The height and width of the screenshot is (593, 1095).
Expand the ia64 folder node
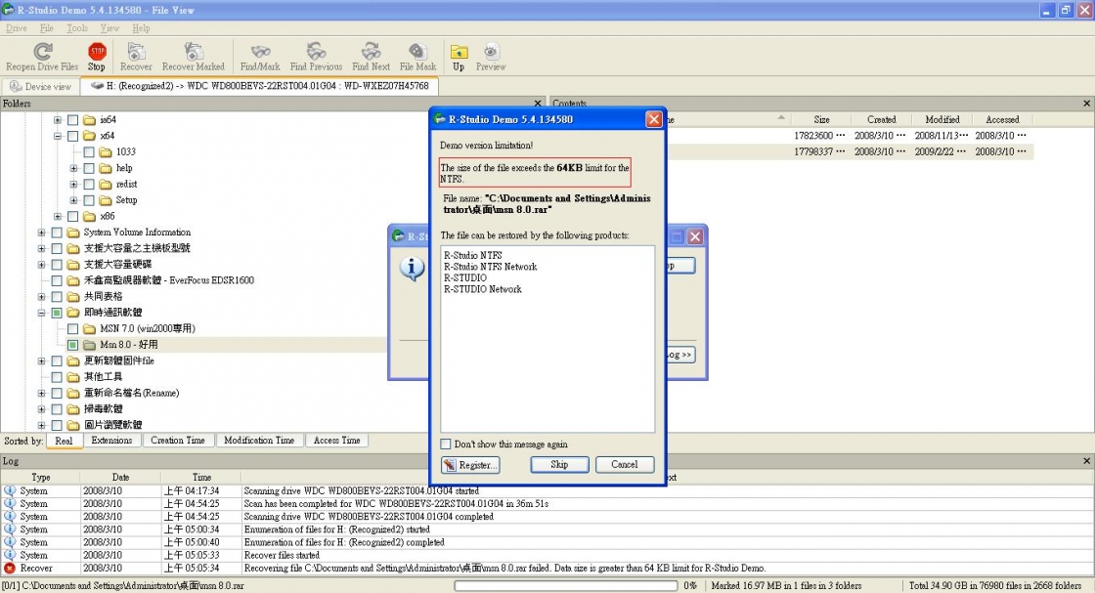pos(58,120)
